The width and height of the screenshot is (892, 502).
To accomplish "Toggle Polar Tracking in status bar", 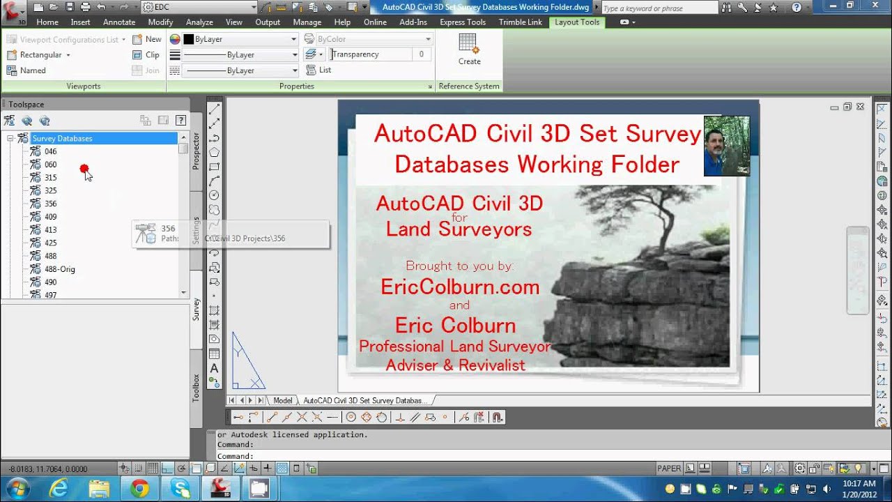I will click(182, 469).
